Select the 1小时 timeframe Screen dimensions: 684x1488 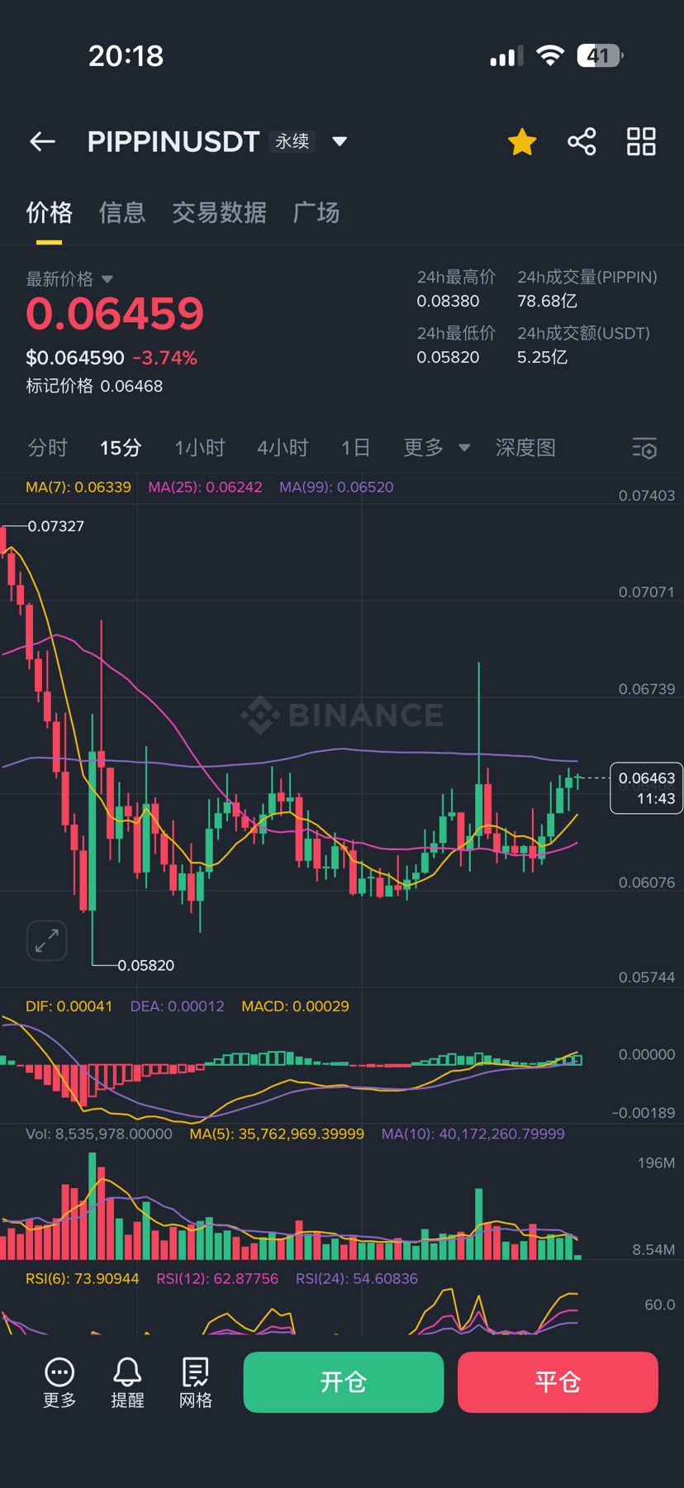[x=200, y=448]
